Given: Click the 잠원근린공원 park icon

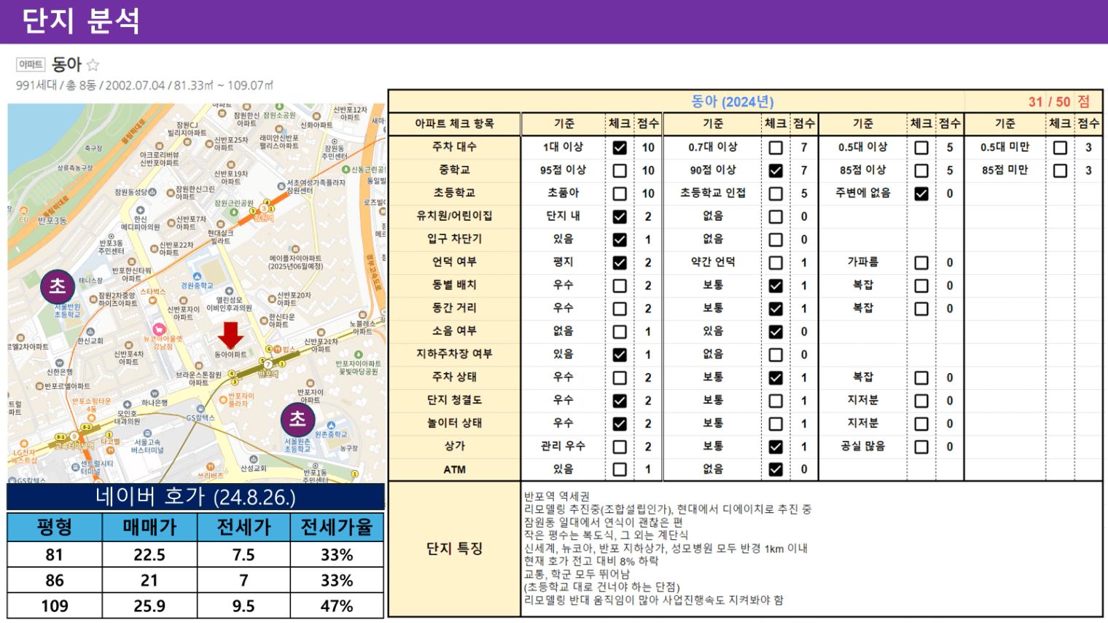Looking at the screenshot, I should click(233, 213).
